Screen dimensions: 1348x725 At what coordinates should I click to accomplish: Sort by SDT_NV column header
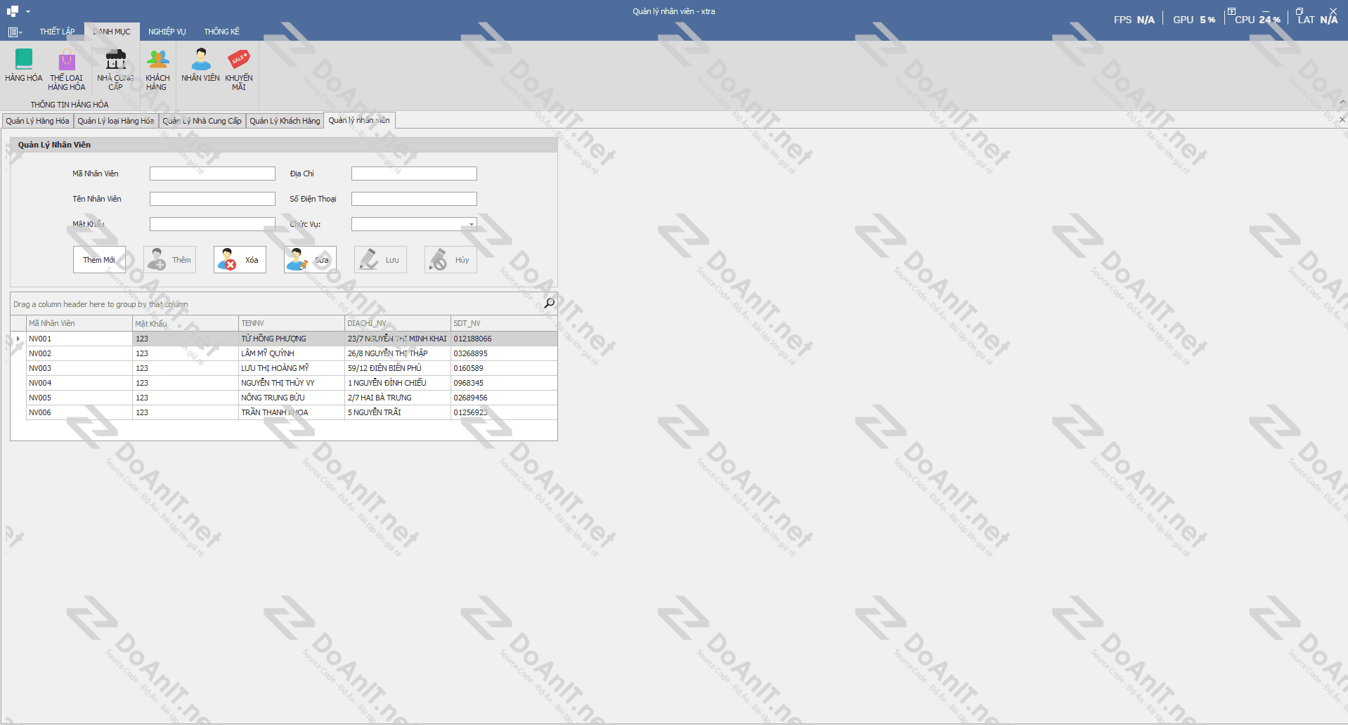click(504, 323)
